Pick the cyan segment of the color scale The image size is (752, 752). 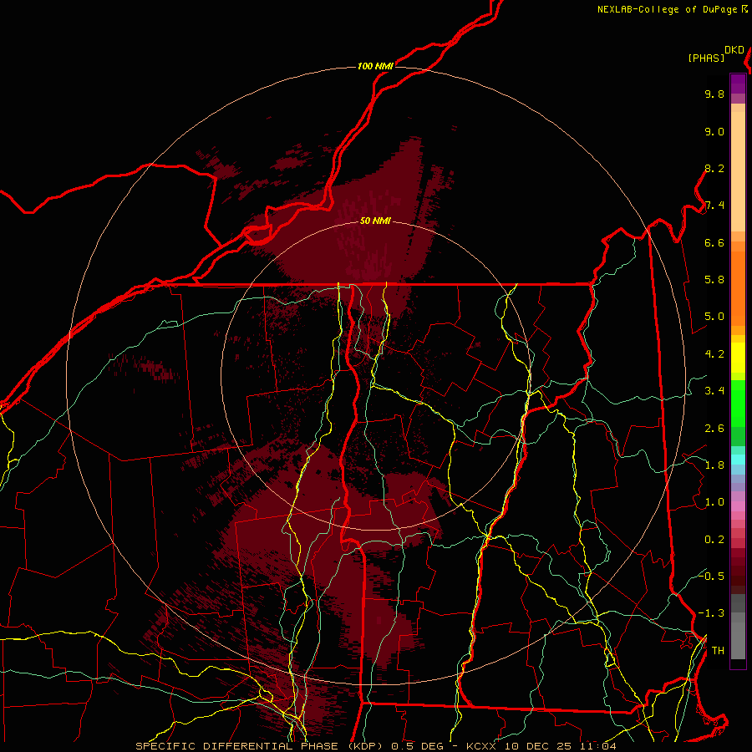click(x=738, y=460)
